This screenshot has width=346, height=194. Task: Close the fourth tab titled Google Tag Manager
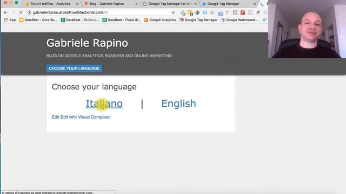(255, 4)
